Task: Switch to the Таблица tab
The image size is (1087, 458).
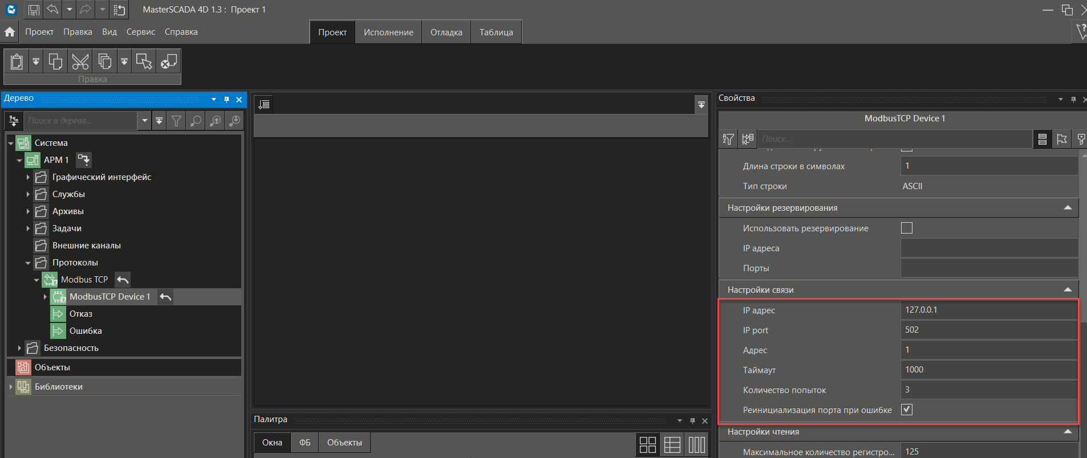Action: (x=496, y=32)
